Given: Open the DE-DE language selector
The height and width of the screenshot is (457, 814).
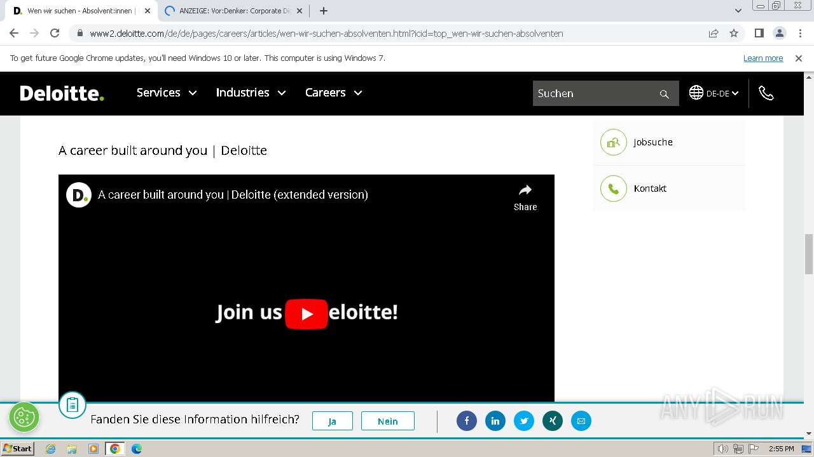Looking at the screenshot, I should [722, 93].
